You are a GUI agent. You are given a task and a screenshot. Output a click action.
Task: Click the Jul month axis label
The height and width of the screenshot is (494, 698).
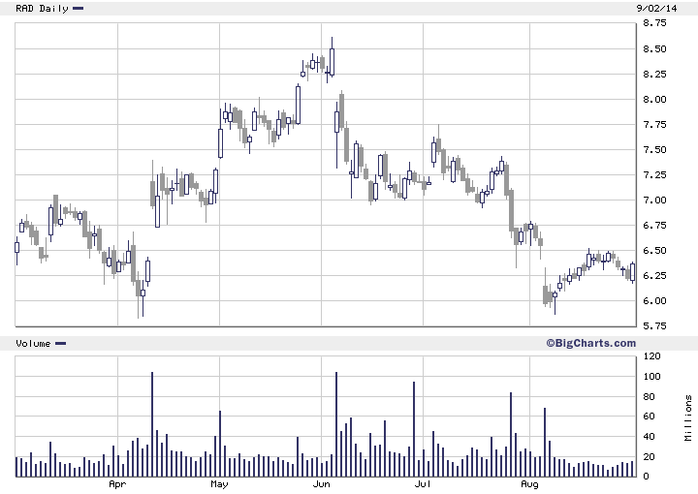[423, 483]
